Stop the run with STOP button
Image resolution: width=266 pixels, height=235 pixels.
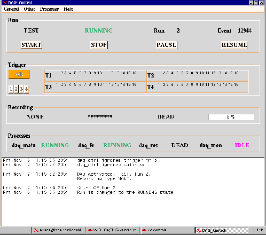tap(99, 45)
